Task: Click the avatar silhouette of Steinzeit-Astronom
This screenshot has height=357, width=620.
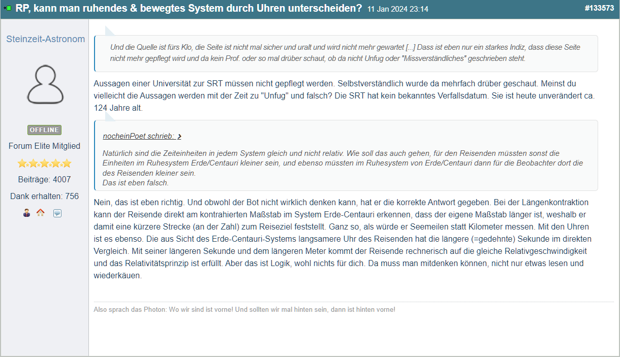Action: click(45, 85)
